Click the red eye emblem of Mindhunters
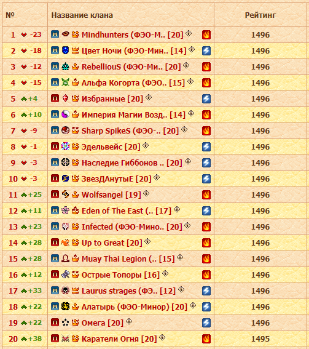This screenshot has height=349, width=309. pyautogui.click(x=65, y=34)
